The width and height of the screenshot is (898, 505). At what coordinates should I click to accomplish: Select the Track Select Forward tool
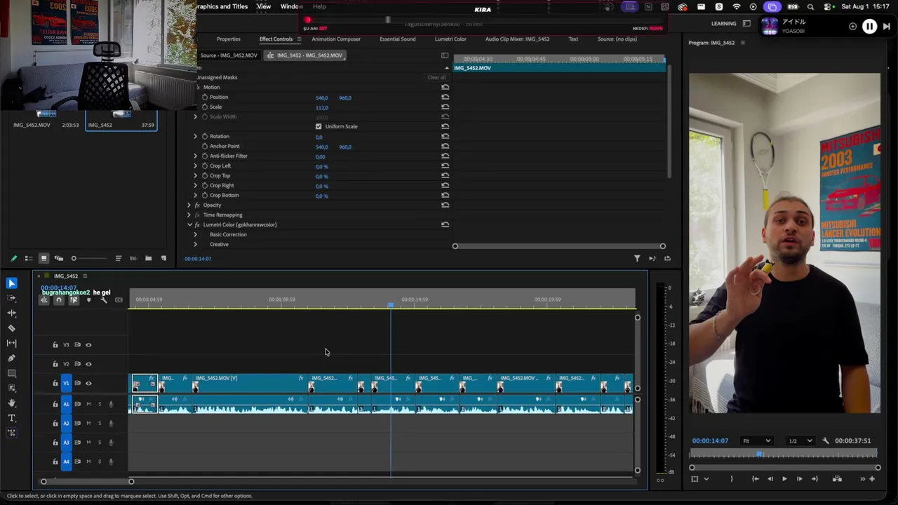[11, 298]
